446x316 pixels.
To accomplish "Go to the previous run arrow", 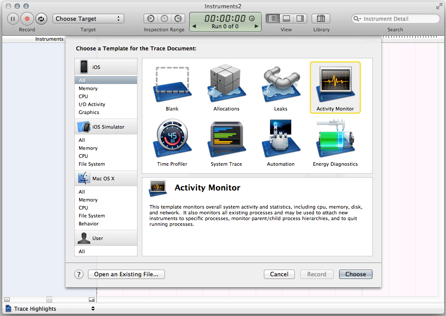I will tap(194, 26).
